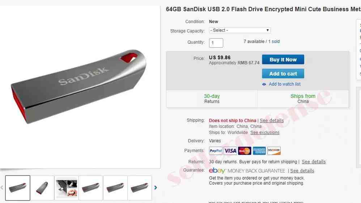Open the Storage Capacity dropdown
The height and width of the screenshot is (203, 361).
240,30
